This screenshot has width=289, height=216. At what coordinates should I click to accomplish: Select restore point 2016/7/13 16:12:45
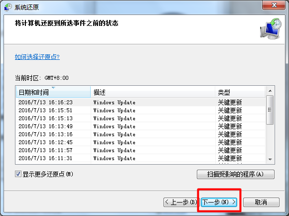141,142
